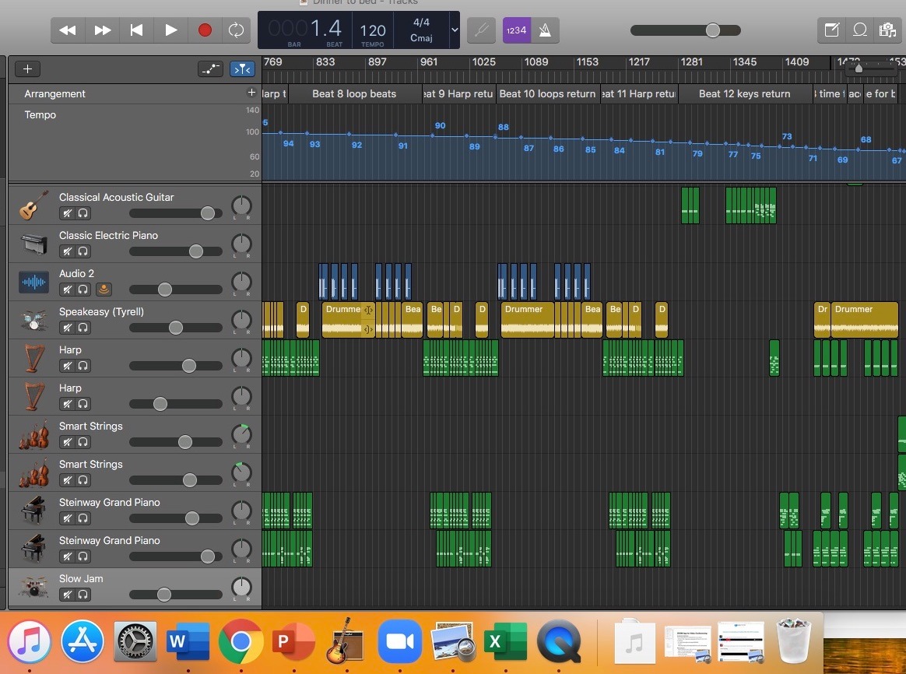Select the Tempo track header

(x=40, y=114)
